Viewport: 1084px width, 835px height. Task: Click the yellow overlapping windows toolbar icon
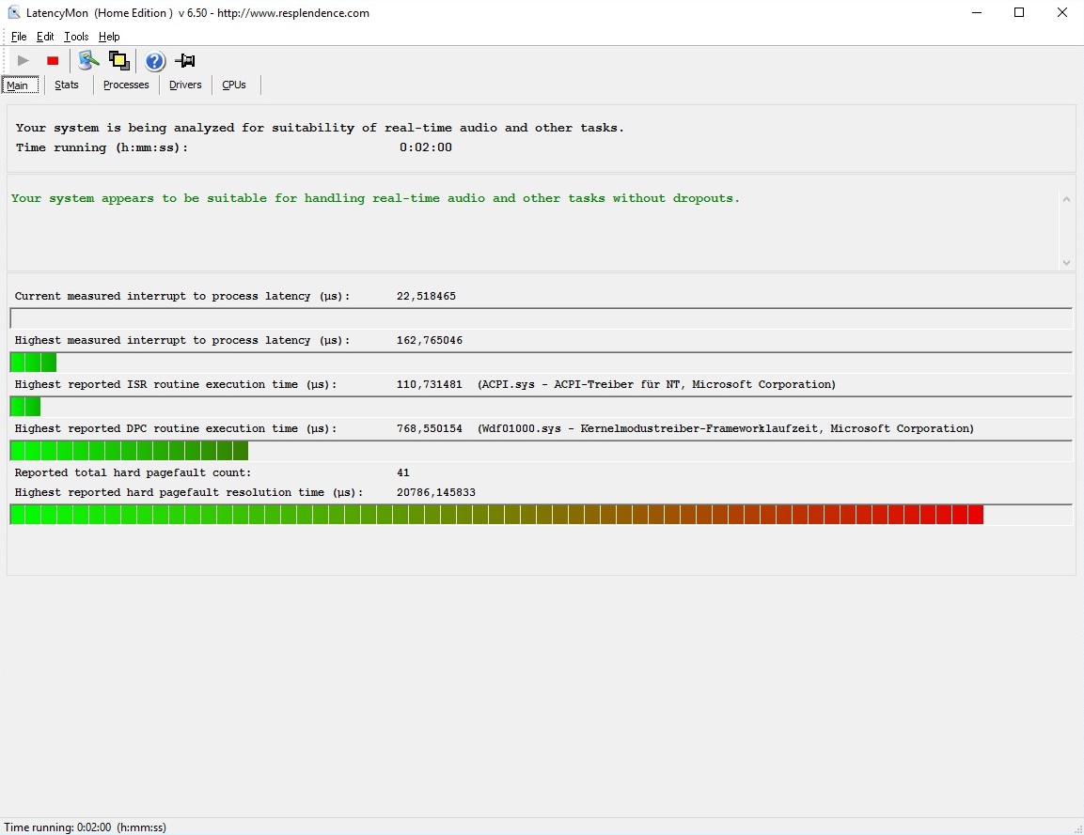click(118, 61)
